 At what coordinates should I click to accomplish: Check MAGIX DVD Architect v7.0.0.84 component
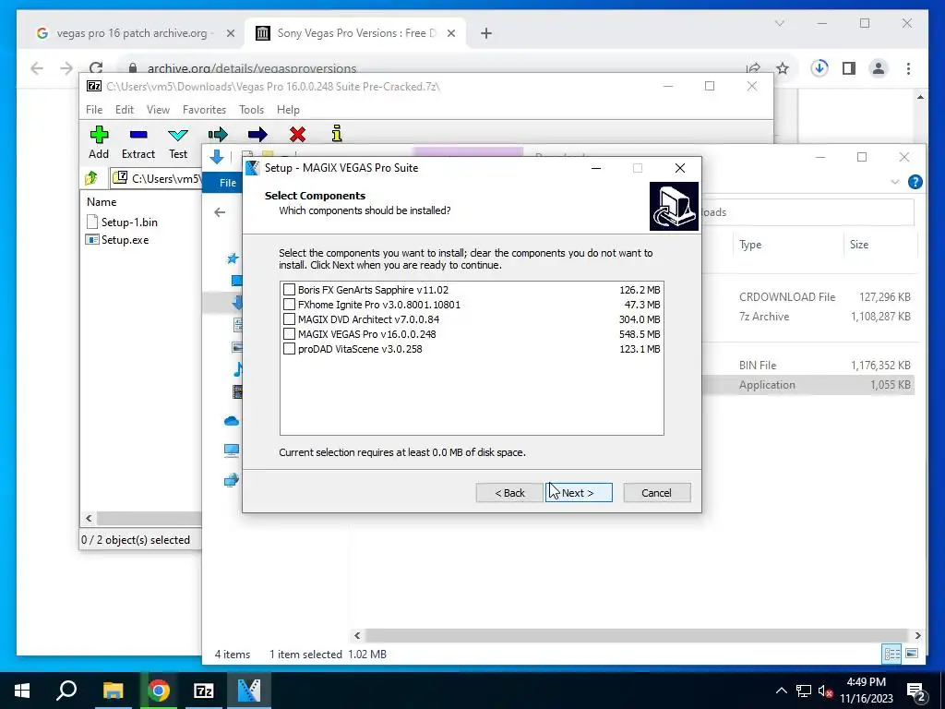tap(289, 319)
